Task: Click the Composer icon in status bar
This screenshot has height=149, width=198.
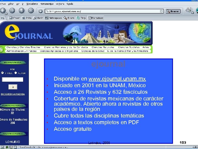Action: (x=11, y=147)
